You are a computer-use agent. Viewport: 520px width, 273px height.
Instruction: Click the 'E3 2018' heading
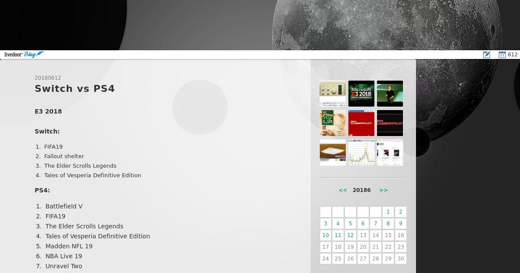tap(48, 111)
